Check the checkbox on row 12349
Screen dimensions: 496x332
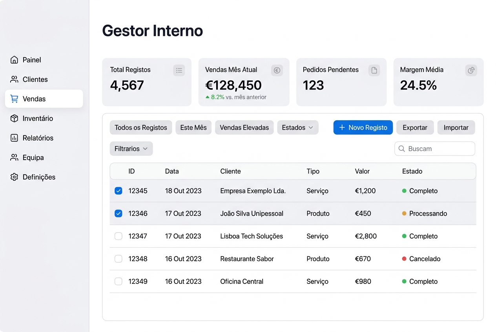coord(119,281)
